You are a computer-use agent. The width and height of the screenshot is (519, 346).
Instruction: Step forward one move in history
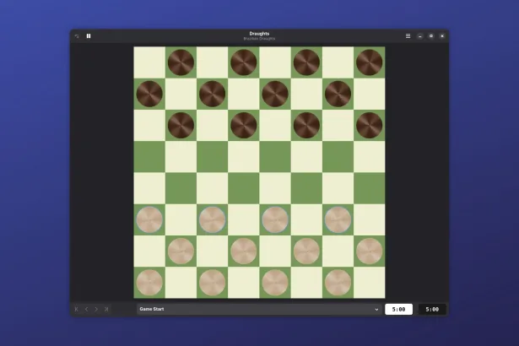(x=96, y=310)
